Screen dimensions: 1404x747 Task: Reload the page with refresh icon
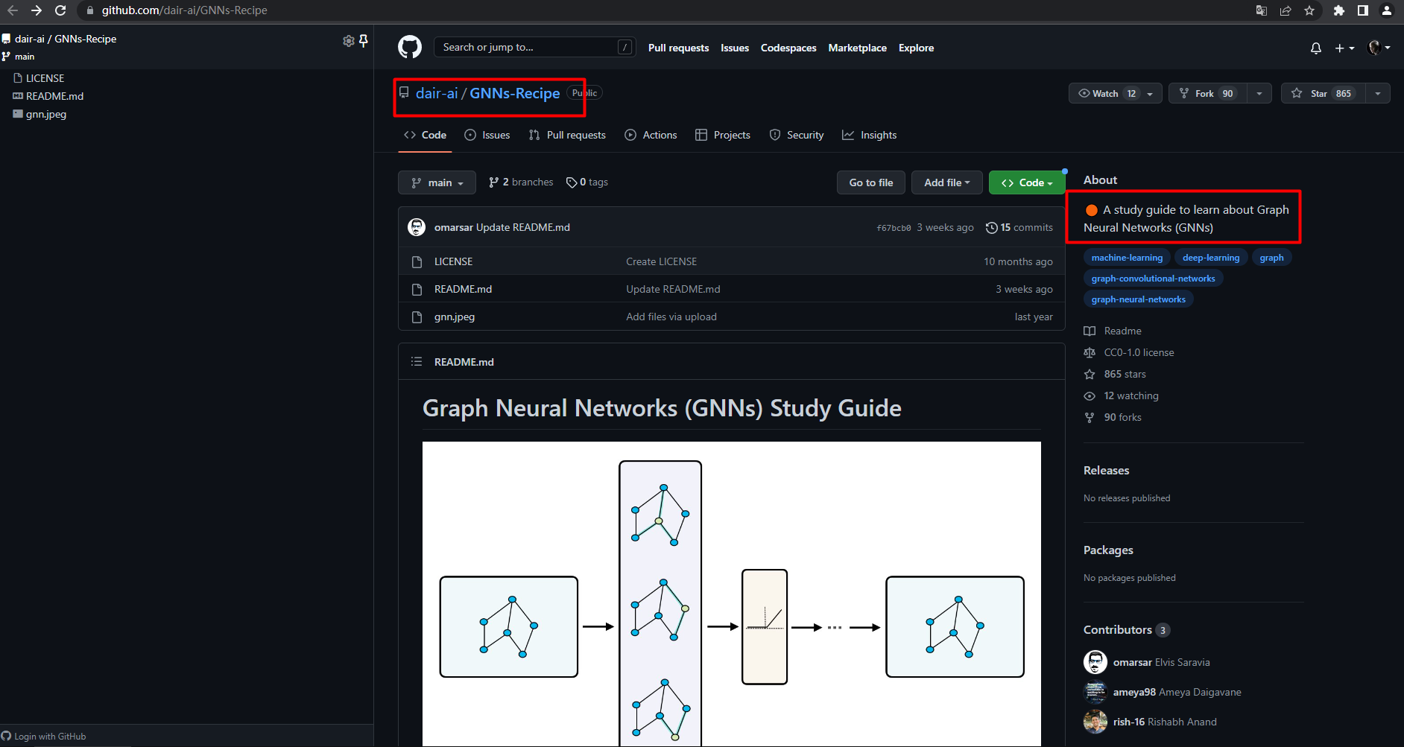[x=60, y=10]
